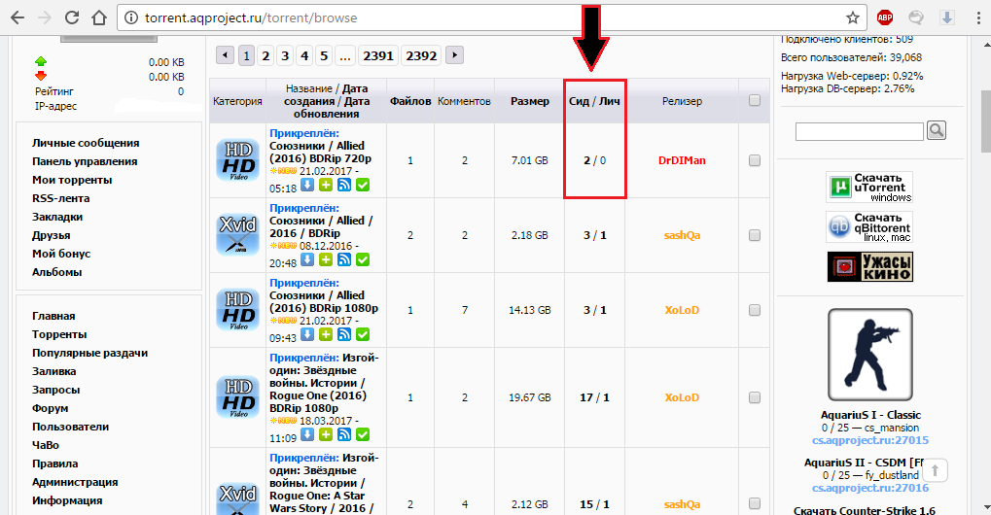Bookmark this page with the star icon
Screen dimensions: 991x515
tap(853, 17)
